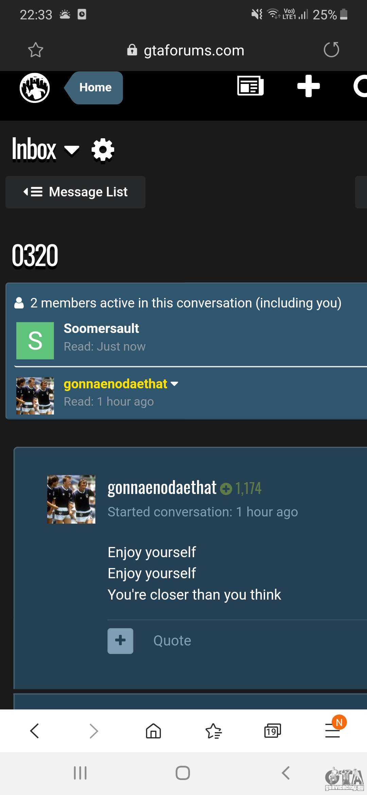Open gonnaenodaethat's avatar in the message

pyautogui.click(x=71, y=499)
